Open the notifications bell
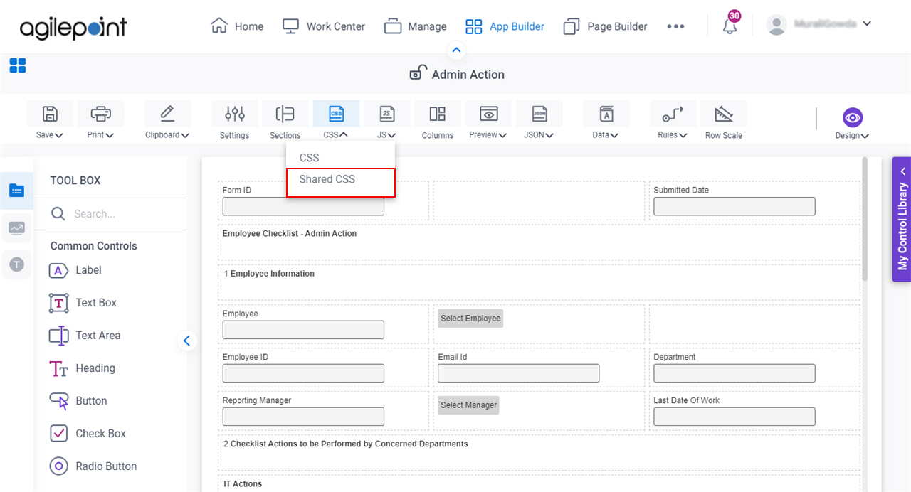911x492 pixels. pyautogui.click(x=730, y=26)
